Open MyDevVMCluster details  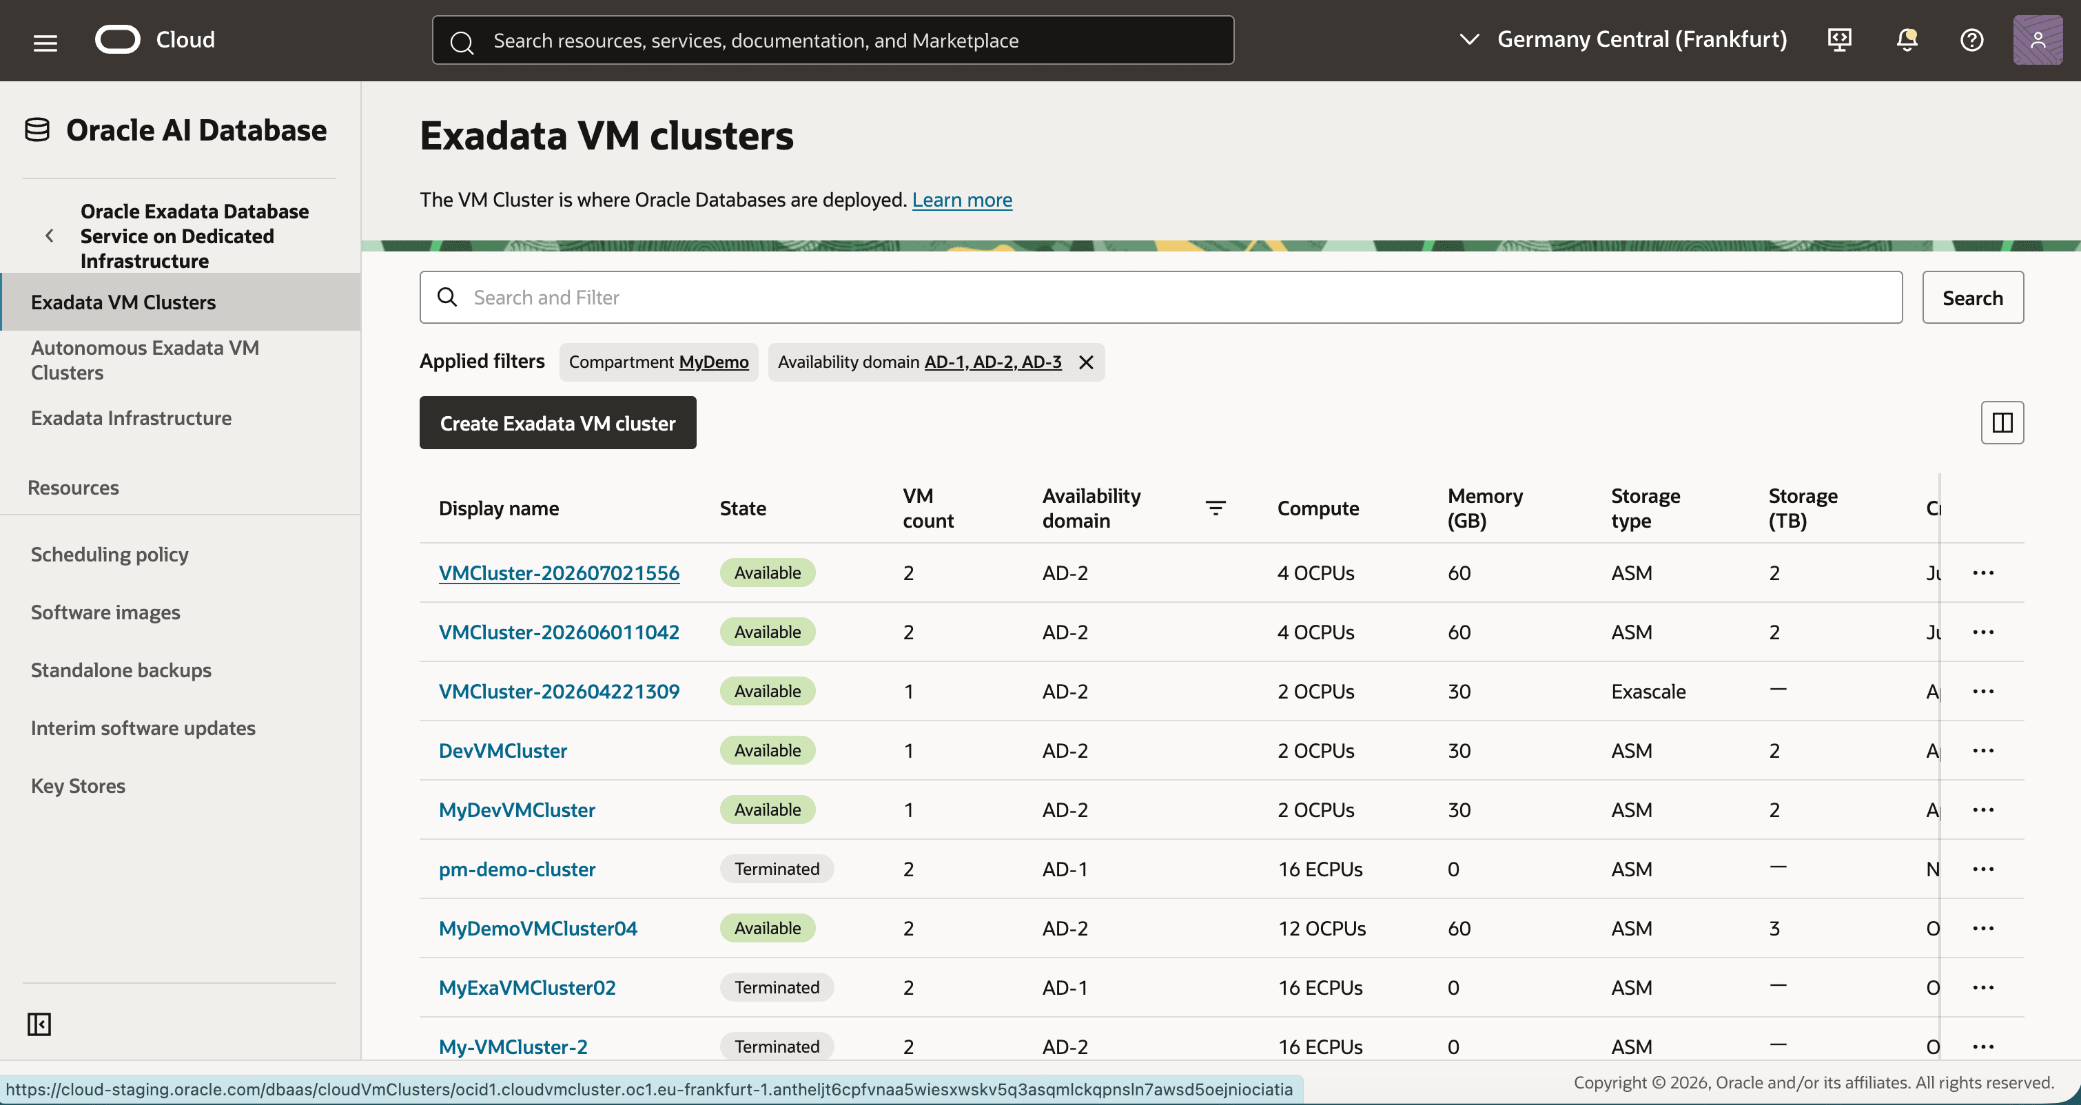point(517,809)
